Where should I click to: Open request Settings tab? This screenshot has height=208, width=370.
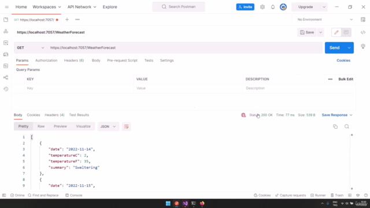pos(167,60)
